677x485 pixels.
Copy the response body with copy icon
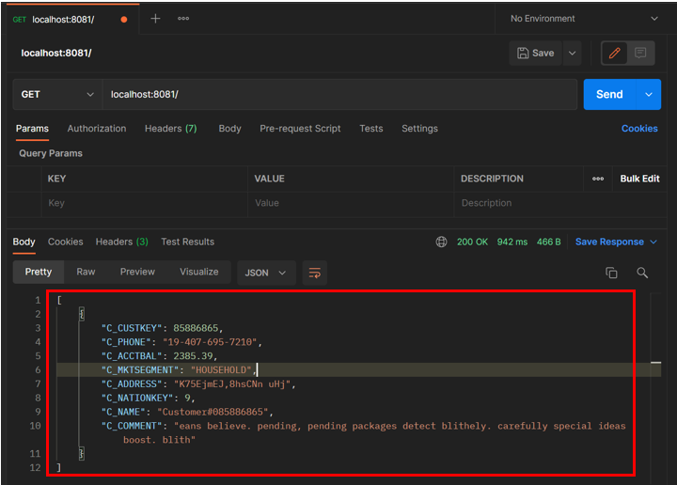pos(611,273)
